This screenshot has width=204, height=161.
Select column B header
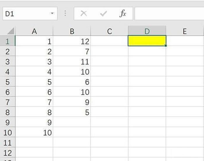point(72,31)
